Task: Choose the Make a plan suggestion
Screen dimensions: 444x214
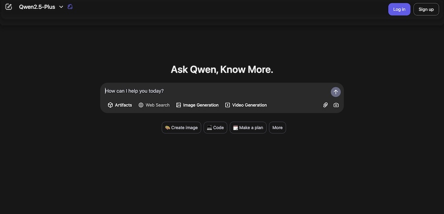Action: point(248,128)
